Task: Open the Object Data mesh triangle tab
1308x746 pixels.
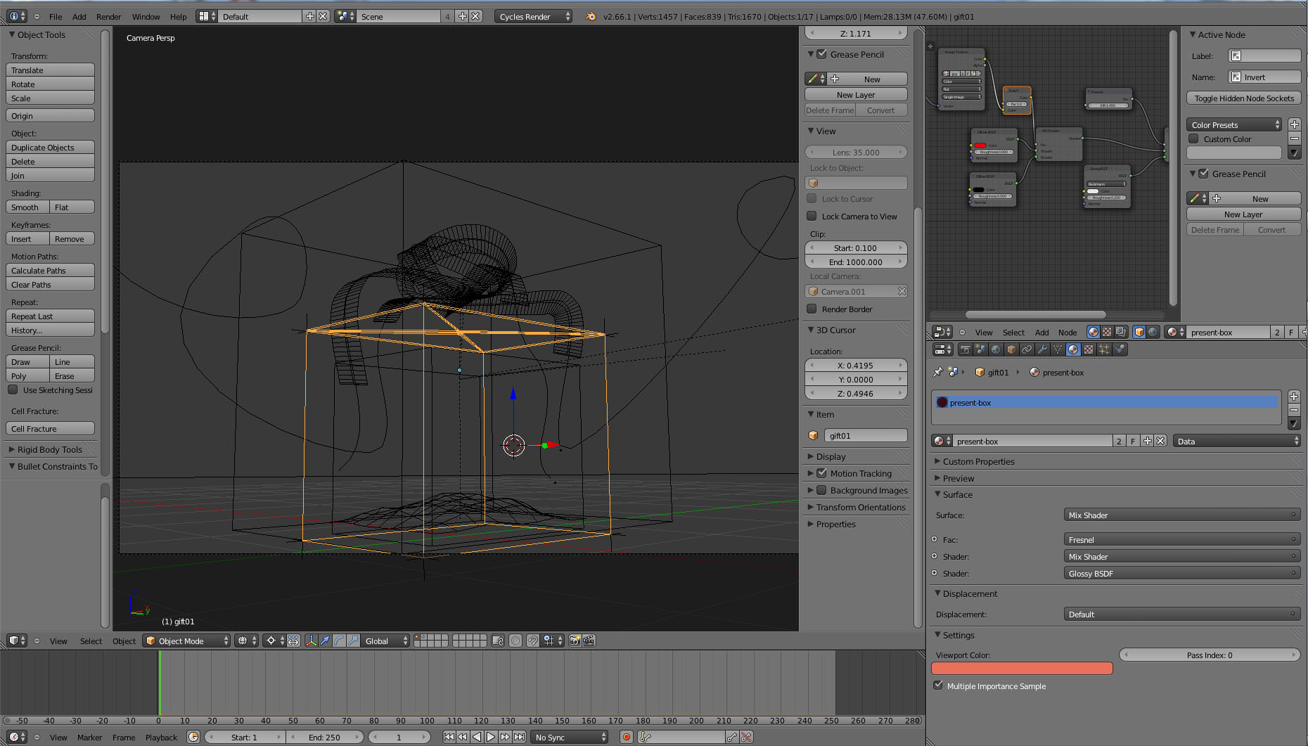Action: click(x=1058, y=349)
